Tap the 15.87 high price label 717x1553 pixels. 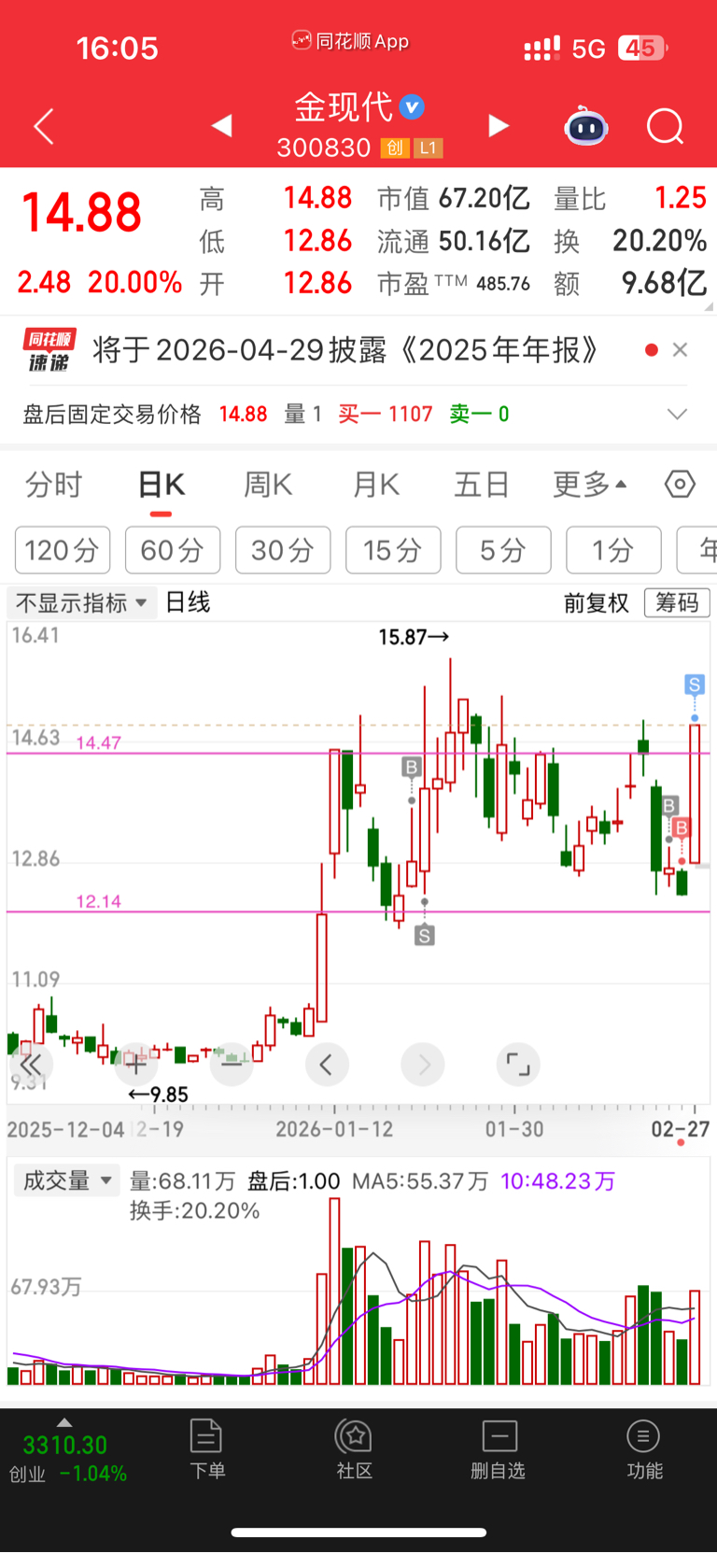[414, 637]
